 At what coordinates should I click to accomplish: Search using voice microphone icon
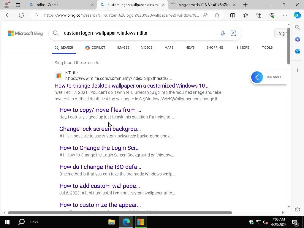[x=223, y=33]
